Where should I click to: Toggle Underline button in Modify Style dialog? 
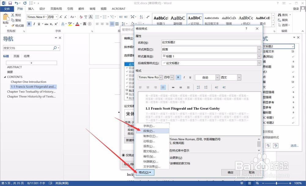pos(190,77)
